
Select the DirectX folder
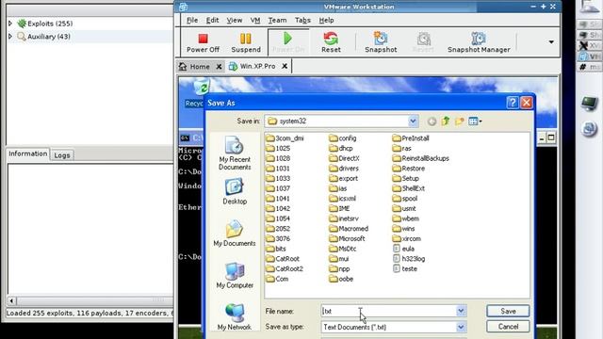click(345, 158)
